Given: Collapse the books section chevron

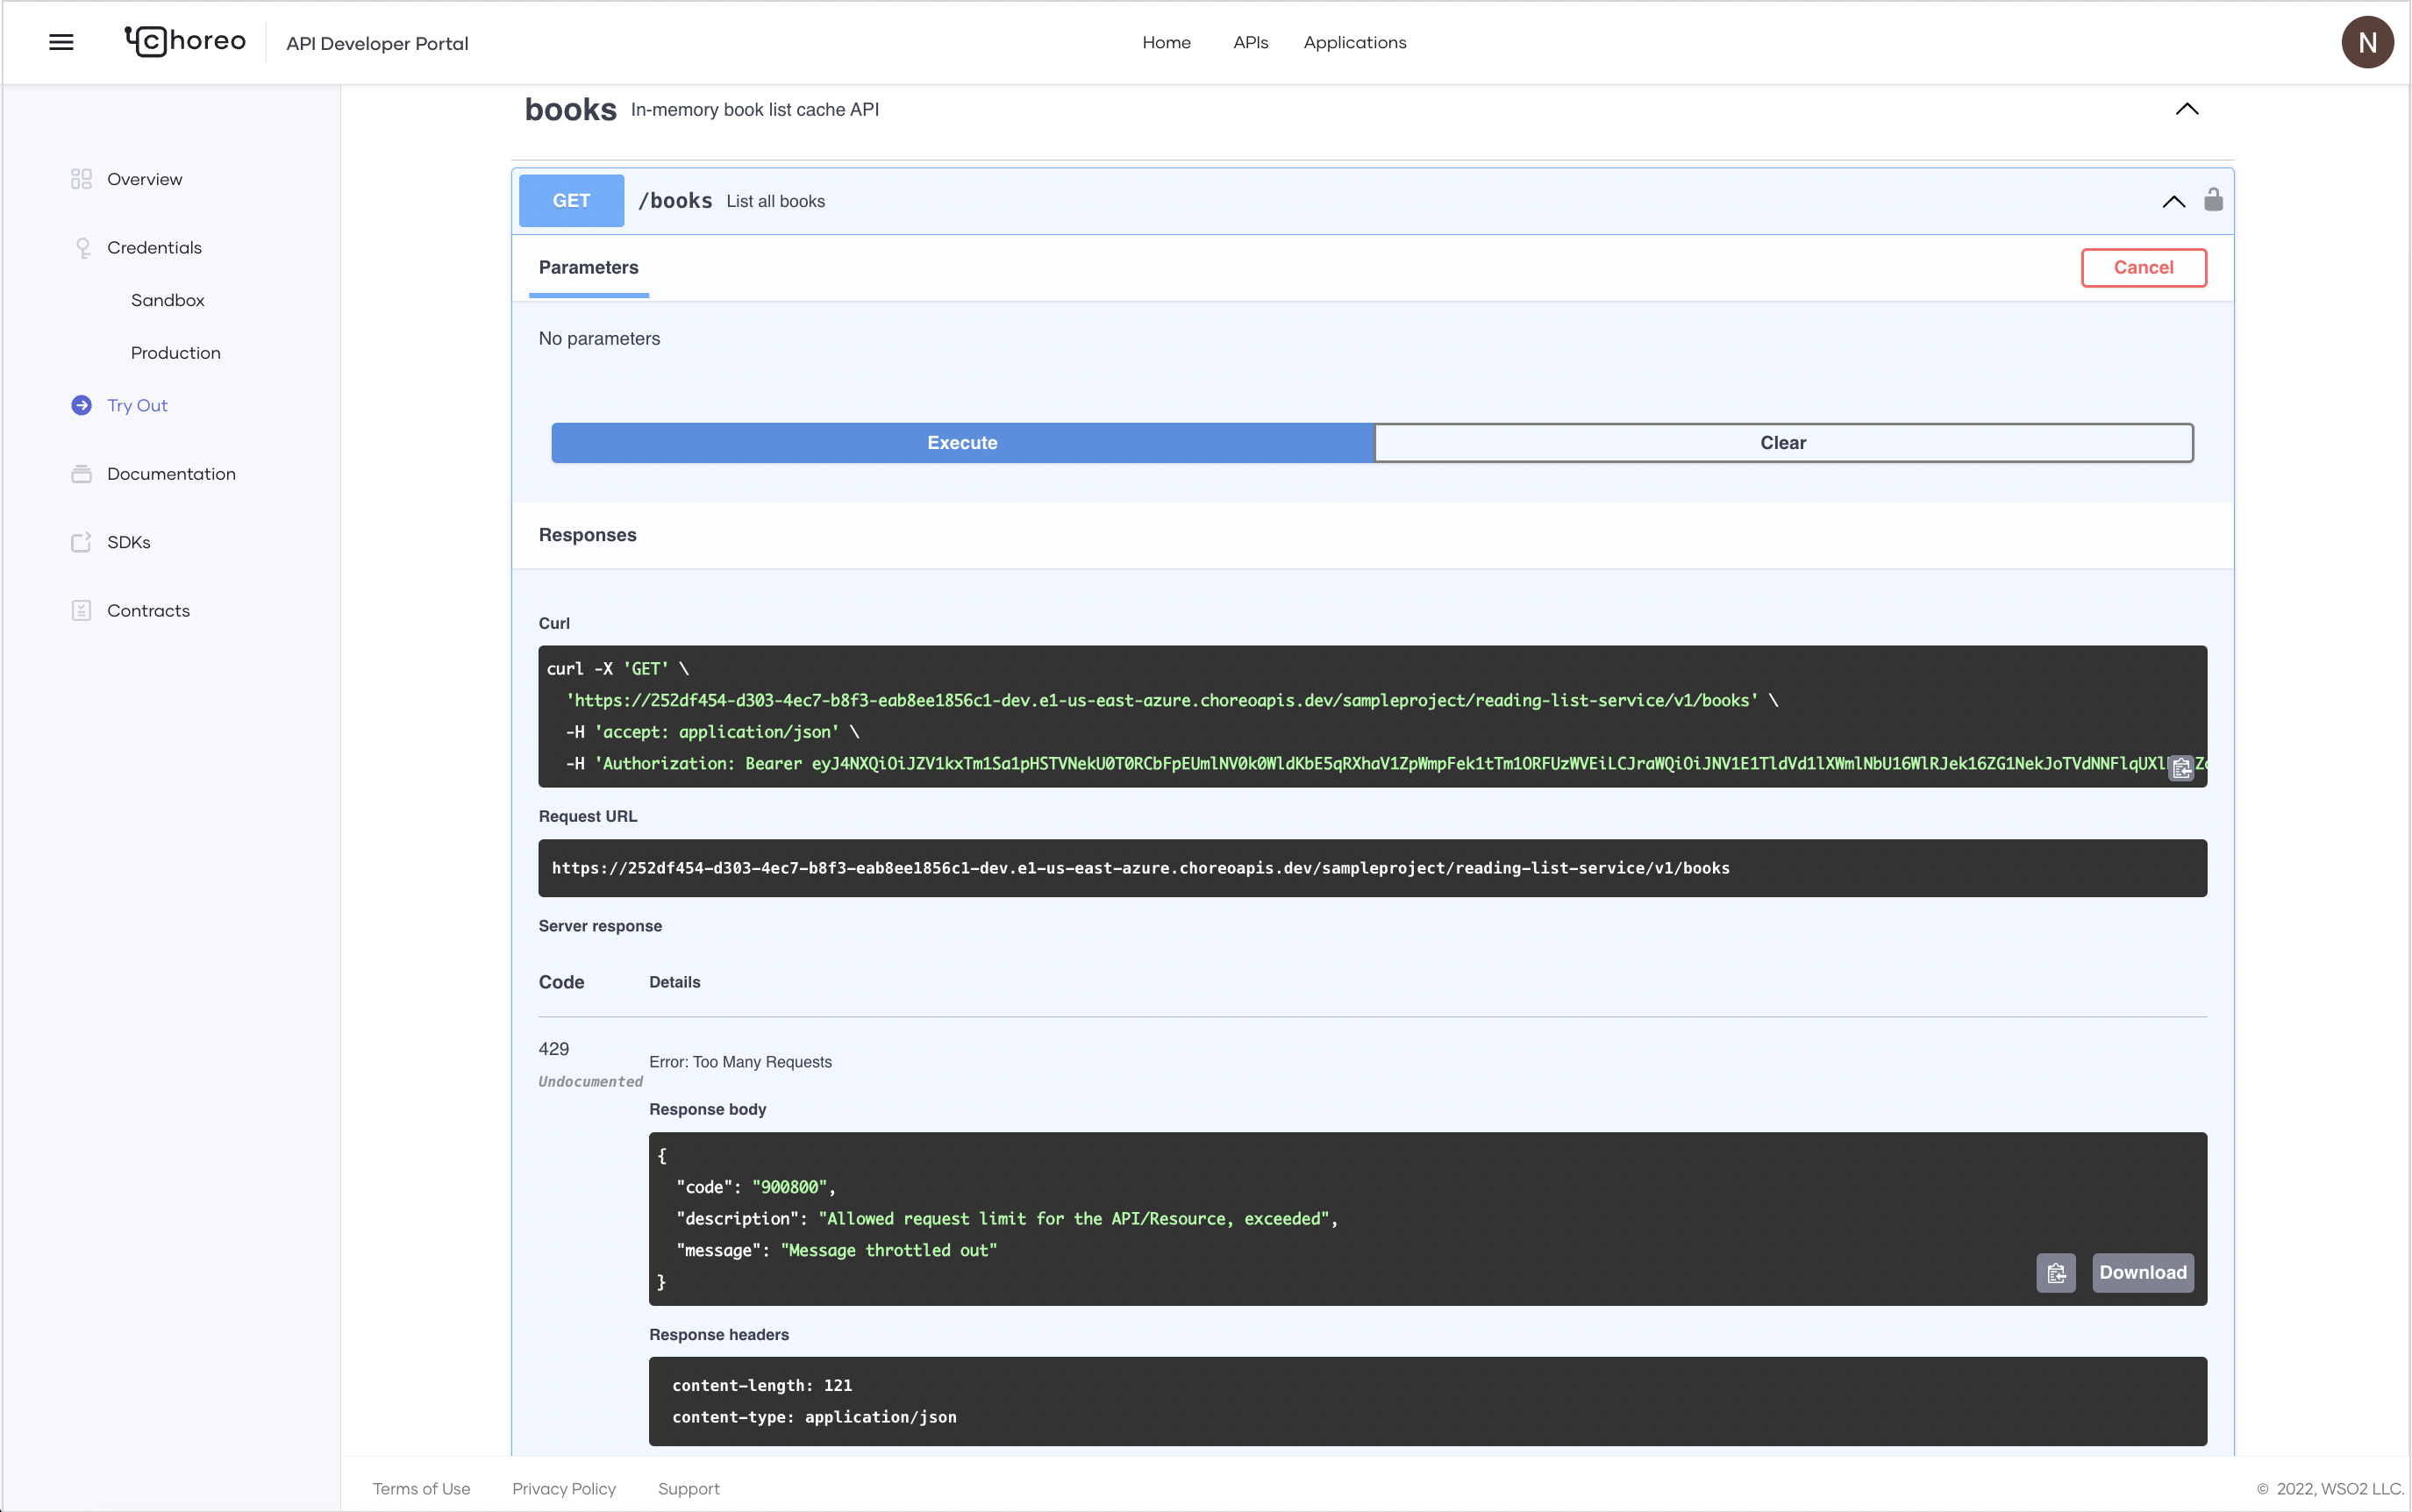Looking at the screenshot, I should [x=2187, y=109].
